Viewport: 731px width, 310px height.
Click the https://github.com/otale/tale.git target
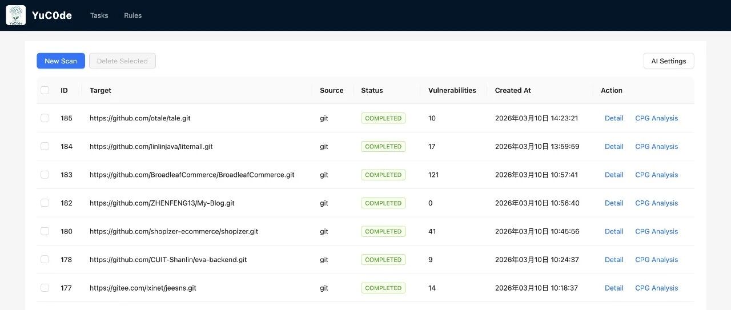(x=140, y=118)
